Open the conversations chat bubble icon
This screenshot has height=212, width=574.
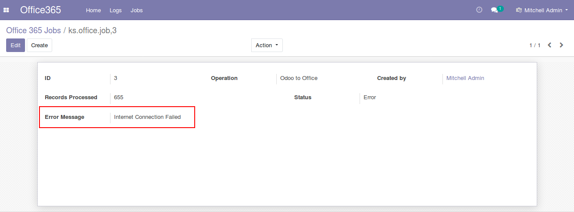(x=495, y=10)
